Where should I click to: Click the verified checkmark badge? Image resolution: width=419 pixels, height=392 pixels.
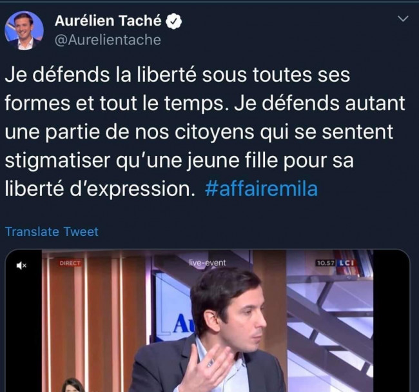click(173, 21)
